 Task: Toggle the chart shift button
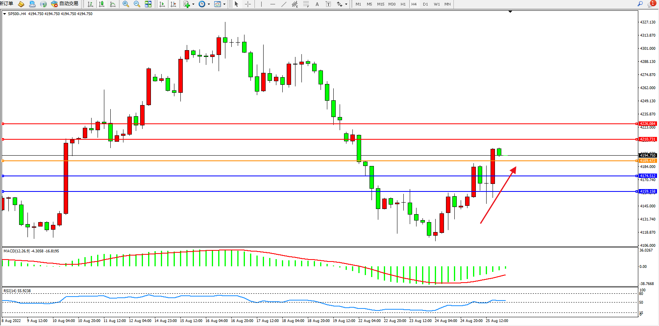click(x=173, y=4)
